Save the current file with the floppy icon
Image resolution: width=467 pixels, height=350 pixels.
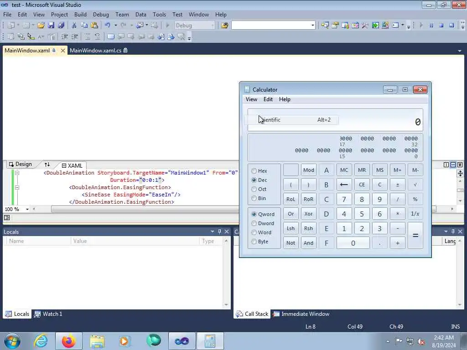[x=51, y=26]
